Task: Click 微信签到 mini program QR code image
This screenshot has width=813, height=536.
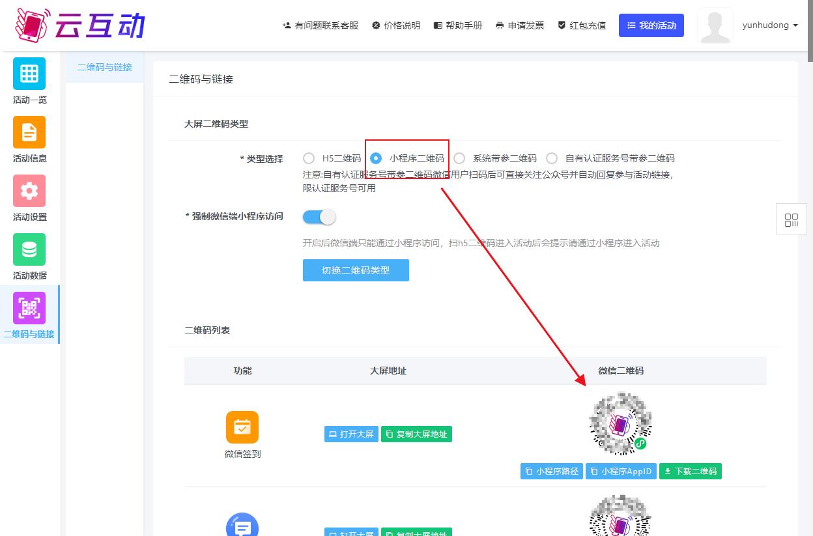Action: coord(620,423)
